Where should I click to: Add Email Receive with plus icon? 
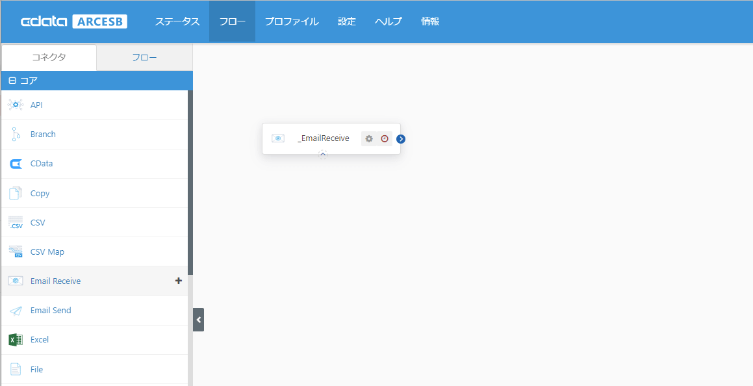pos(178,281)
